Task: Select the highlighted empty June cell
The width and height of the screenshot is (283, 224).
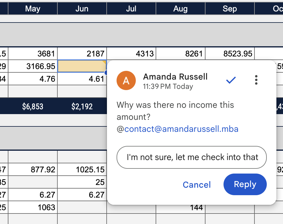Action: (82, 66)
